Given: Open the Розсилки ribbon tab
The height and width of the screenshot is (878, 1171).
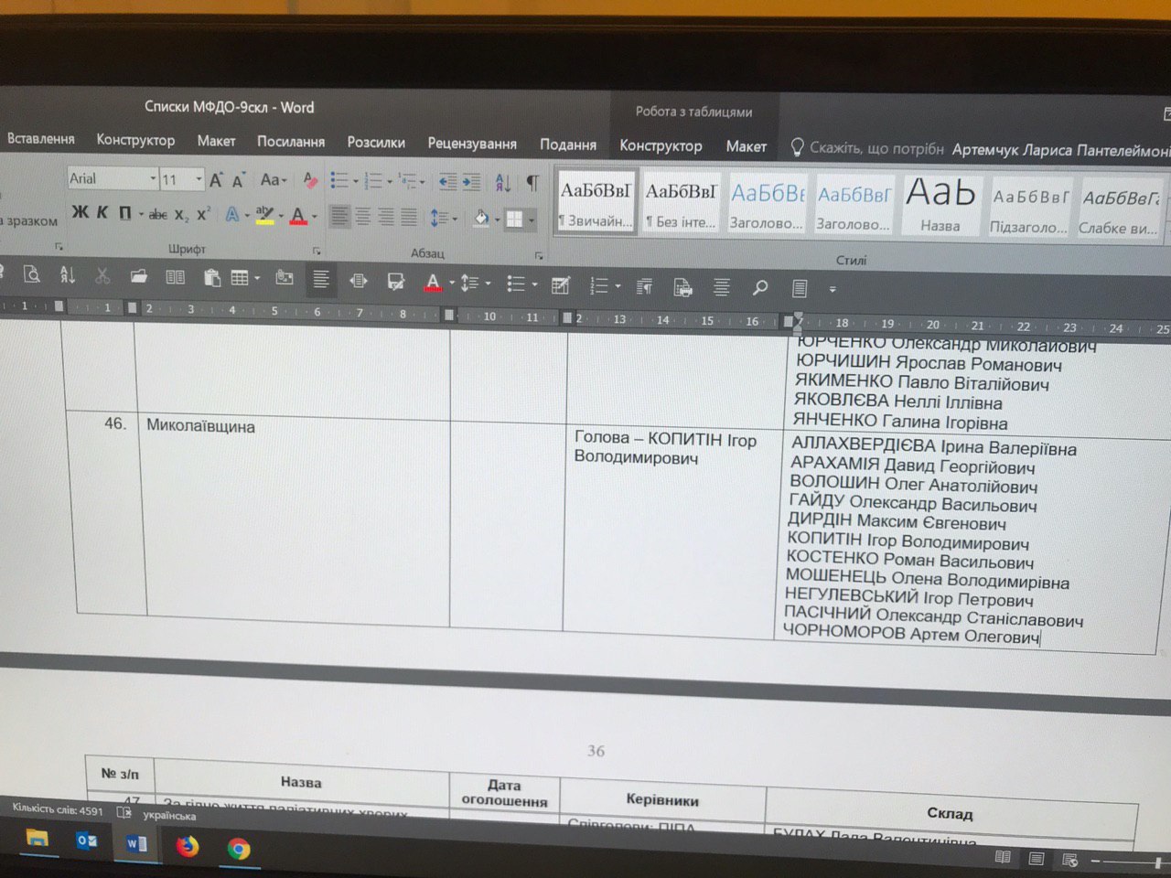Looking at the screenshot, I should pyautogui.click(x=376, y=143).
